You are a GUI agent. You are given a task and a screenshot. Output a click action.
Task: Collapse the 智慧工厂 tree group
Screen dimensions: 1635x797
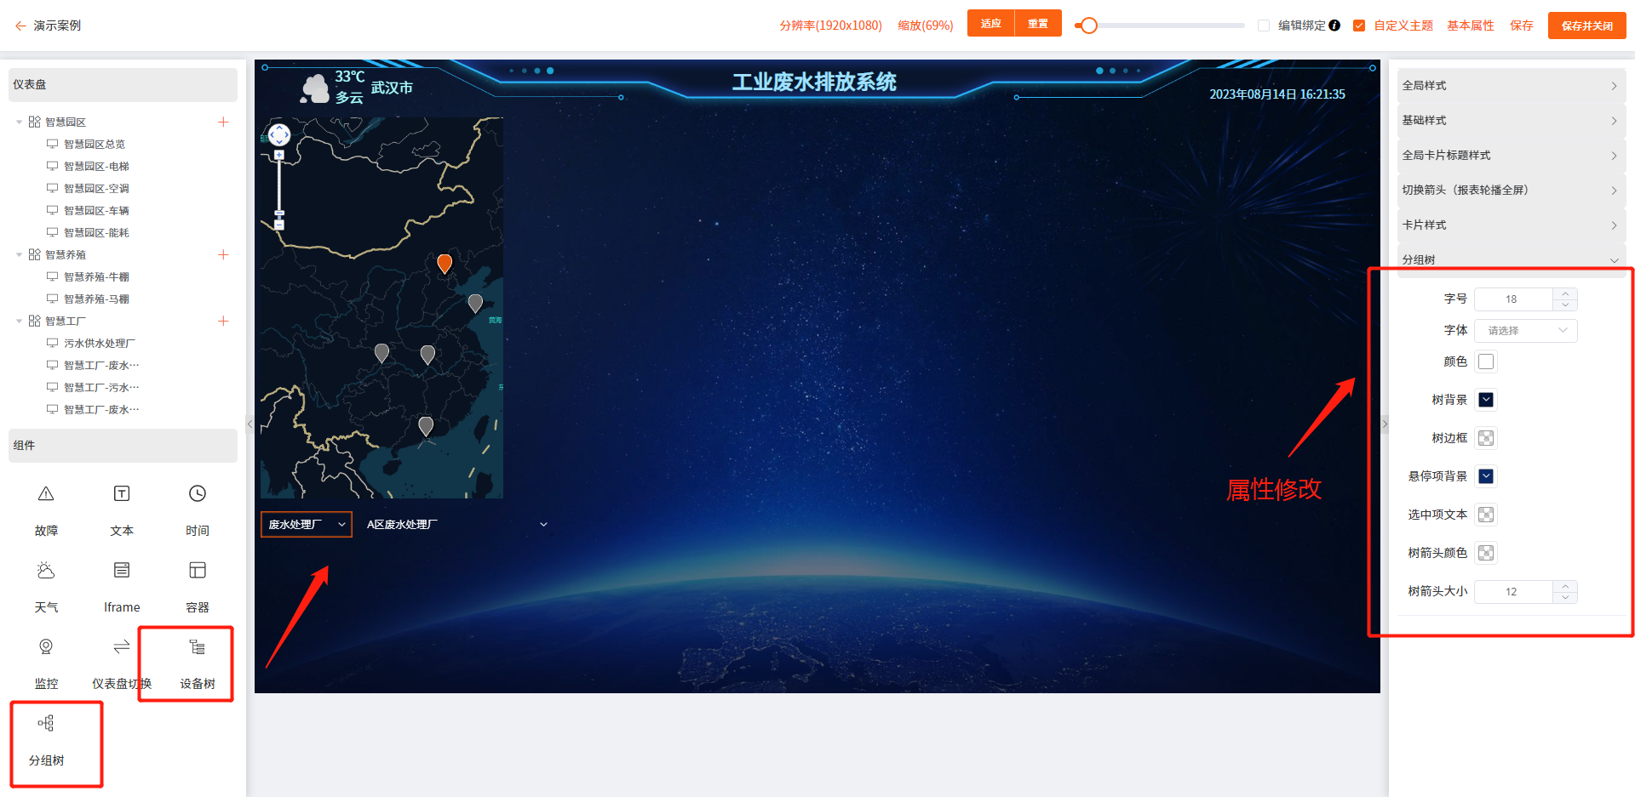[19, 322]
